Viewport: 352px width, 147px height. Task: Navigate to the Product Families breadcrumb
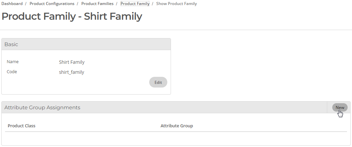coord(97,4)
